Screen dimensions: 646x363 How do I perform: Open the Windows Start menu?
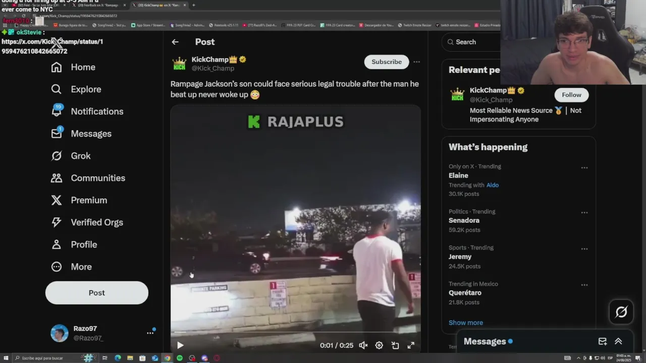point(5,358)
